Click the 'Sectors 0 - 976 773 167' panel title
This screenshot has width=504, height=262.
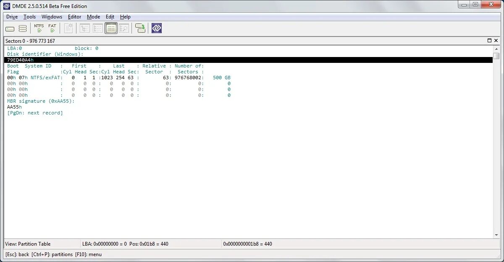(x=30, y=41)
